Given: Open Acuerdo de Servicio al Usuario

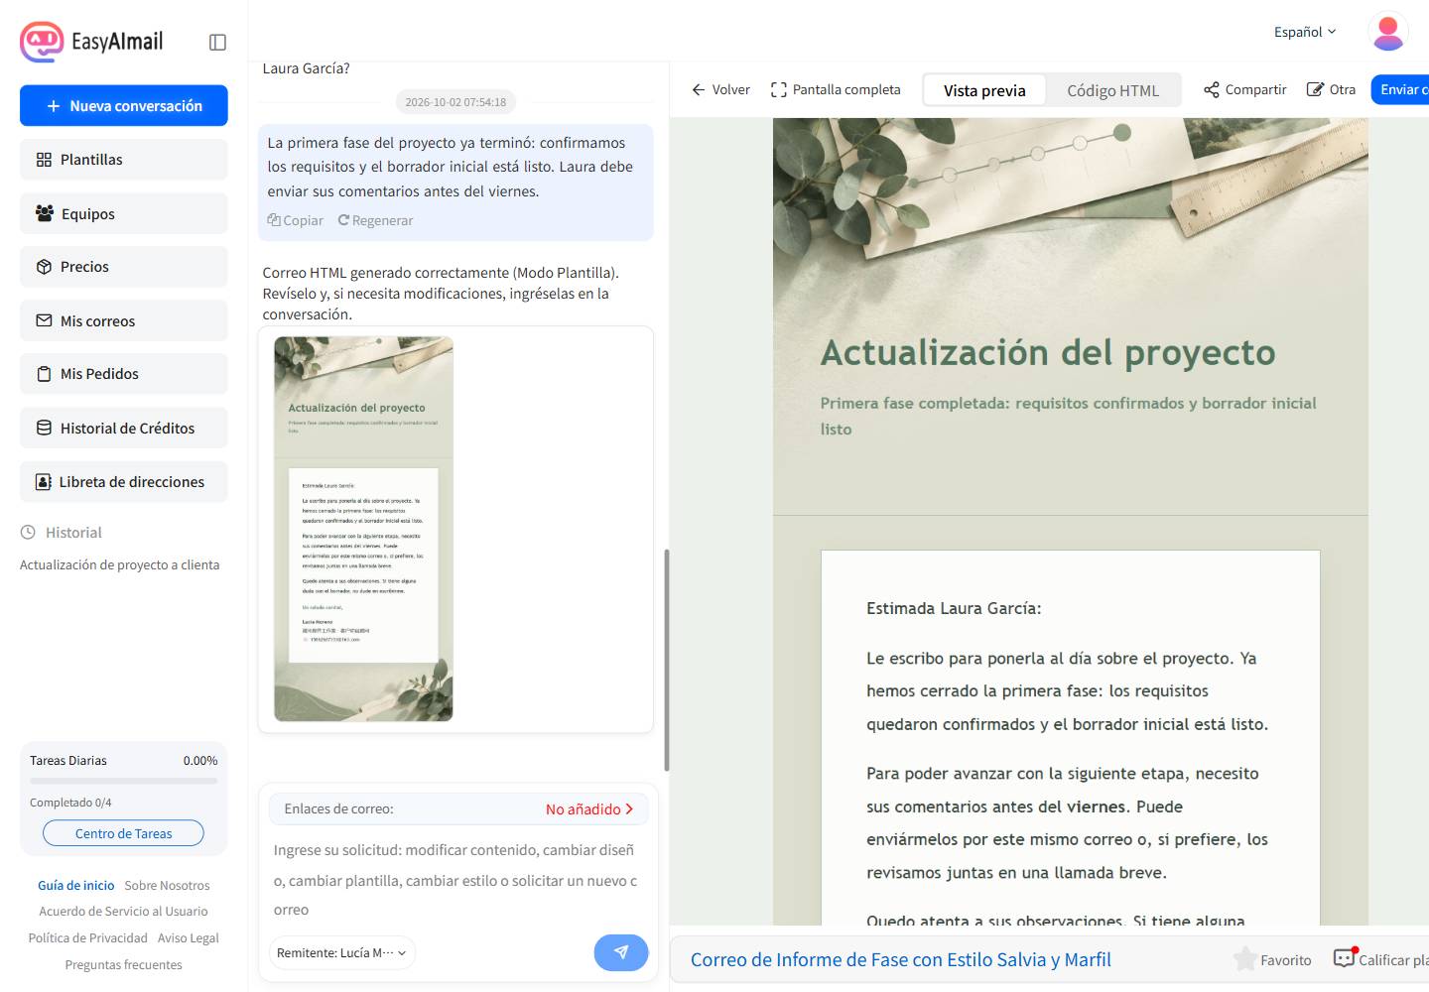Looking at the screenshot, I should [124, 911].
